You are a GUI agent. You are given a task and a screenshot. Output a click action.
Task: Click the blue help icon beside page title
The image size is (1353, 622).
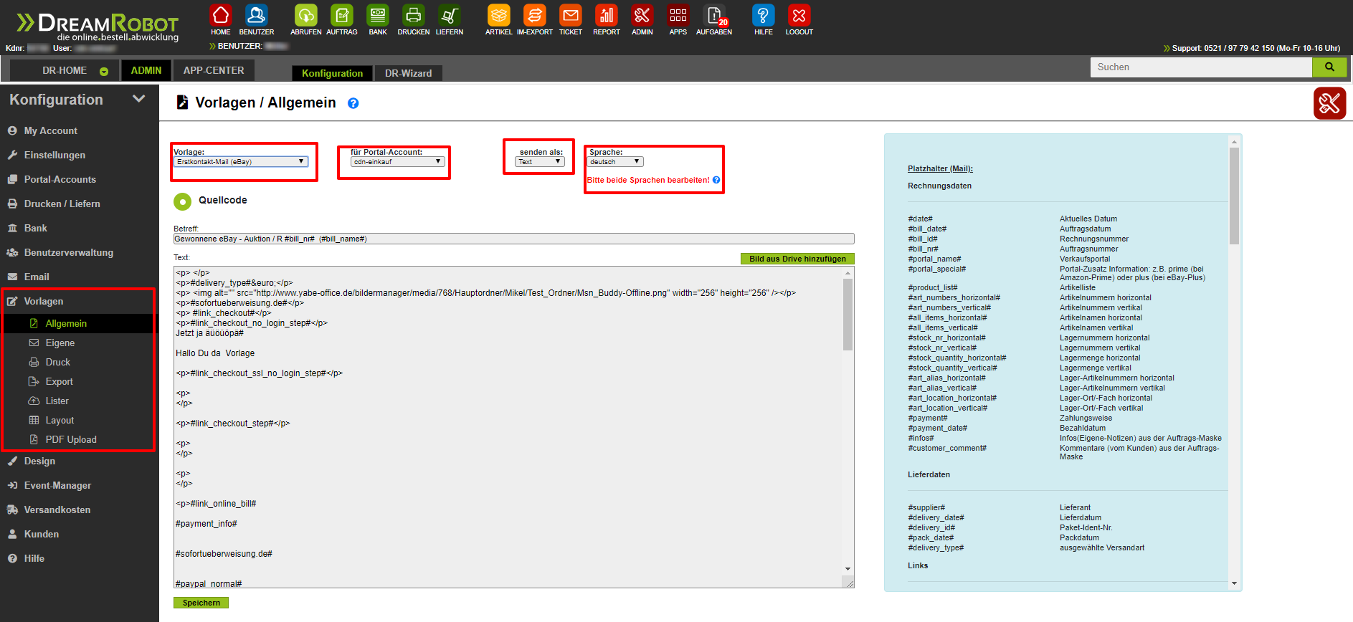pos(353,103)
